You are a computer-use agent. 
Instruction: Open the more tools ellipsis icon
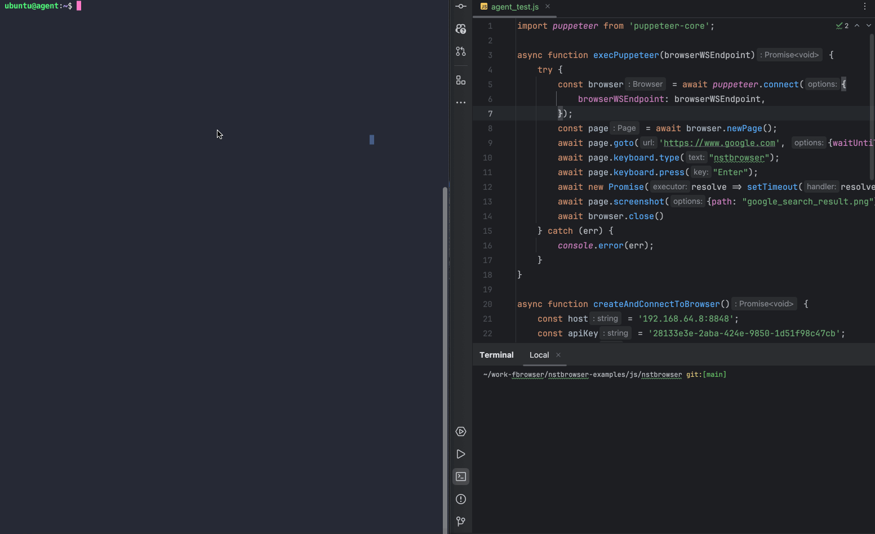click(460, 102)
